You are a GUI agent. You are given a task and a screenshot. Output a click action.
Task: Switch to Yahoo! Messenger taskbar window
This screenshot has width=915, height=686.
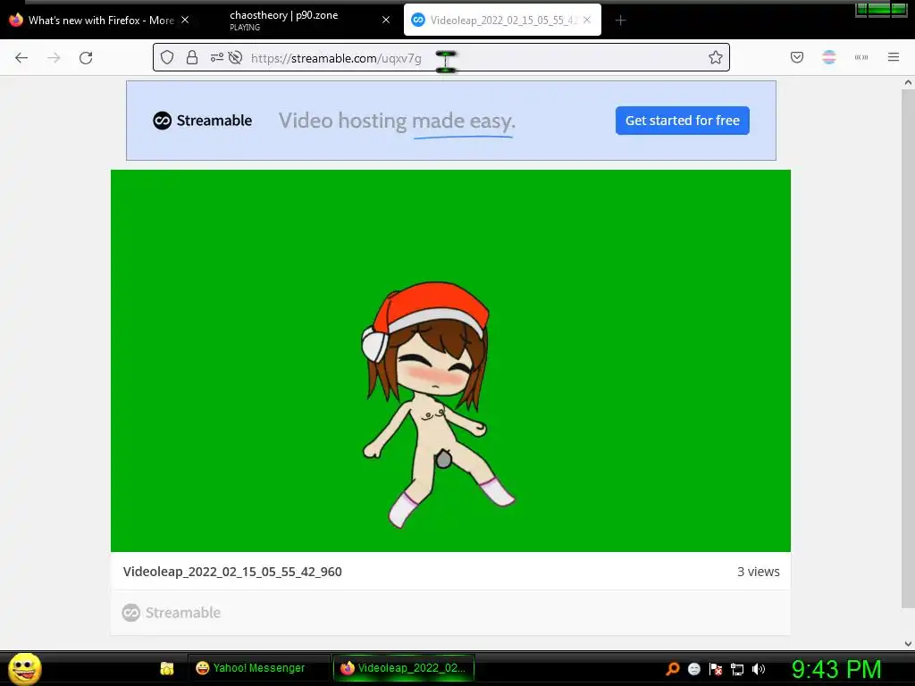[258, 668]
